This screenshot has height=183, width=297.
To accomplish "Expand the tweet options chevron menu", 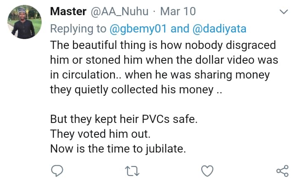I will 283,13.
